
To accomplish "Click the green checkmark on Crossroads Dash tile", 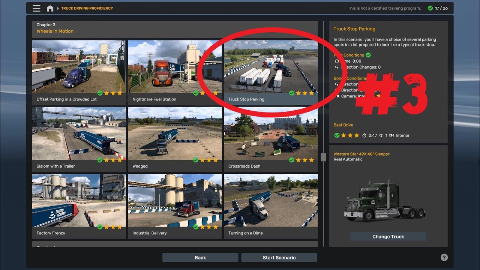I will (x=292, y=160).
